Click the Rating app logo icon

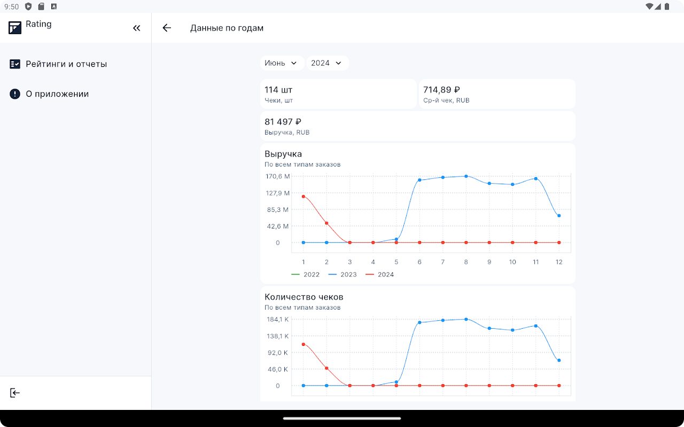(x=15, y=28)
